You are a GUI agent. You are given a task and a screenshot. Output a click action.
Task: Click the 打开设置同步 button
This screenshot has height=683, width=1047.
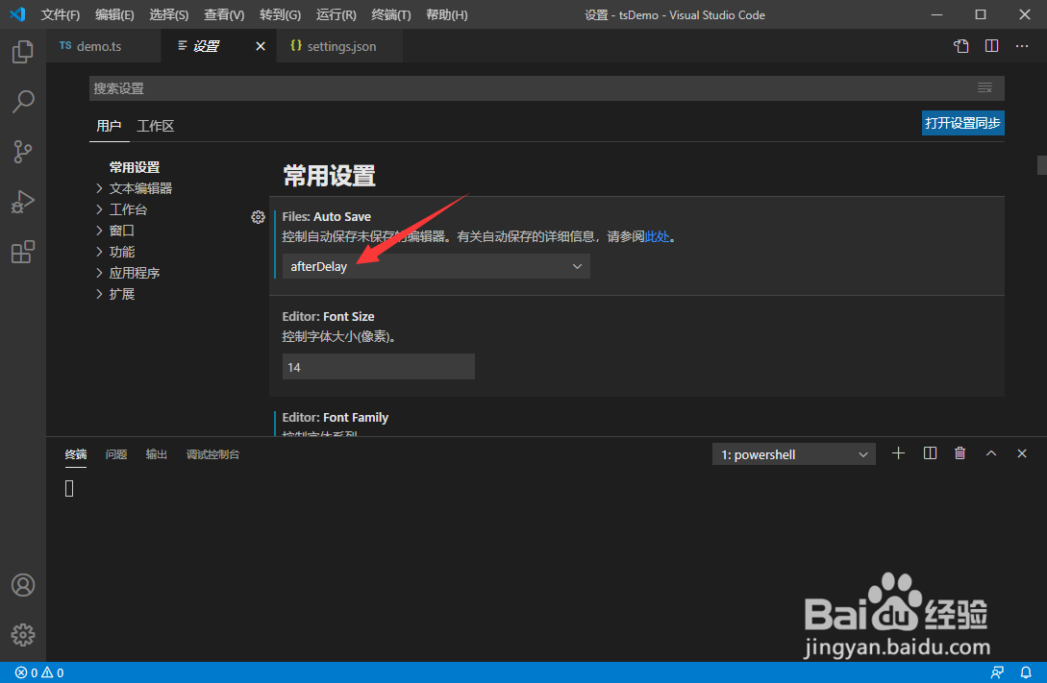(x=962, y=123)
